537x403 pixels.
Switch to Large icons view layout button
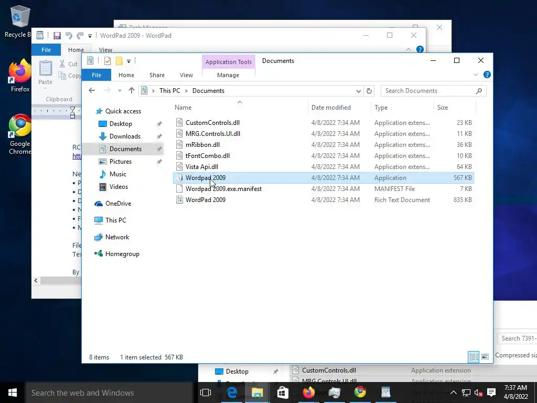pyautogui.click(x=485, y=357)
